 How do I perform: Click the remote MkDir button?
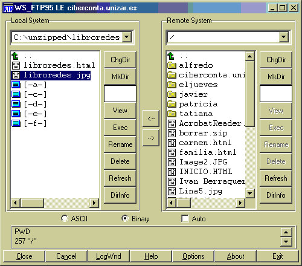tap(276, 77)
